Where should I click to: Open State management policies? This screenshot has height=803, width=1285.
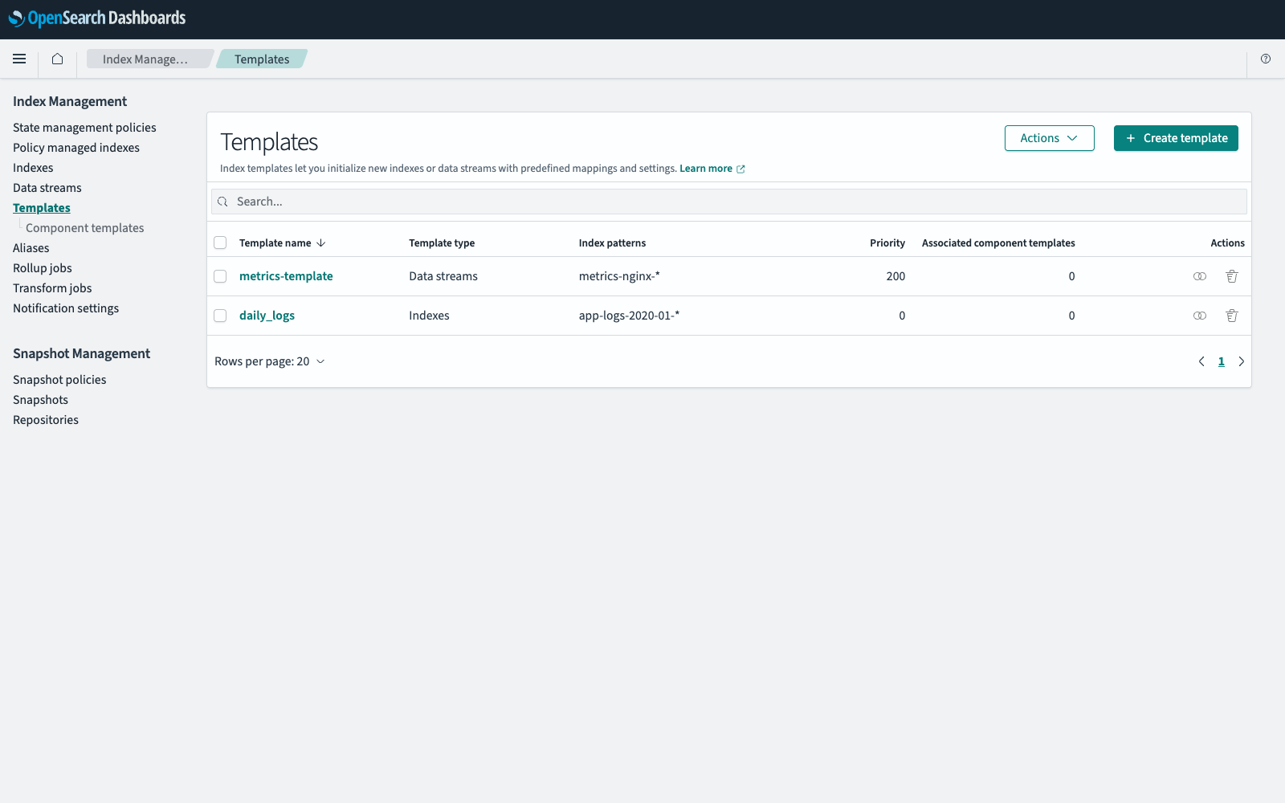tap(84, 128)
